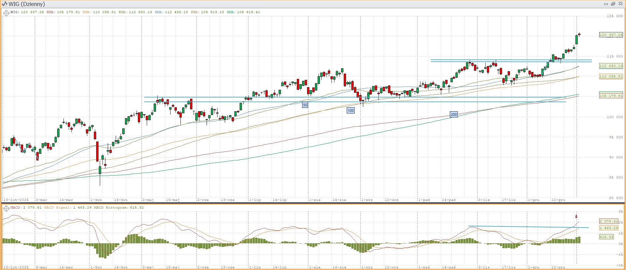
Task: Click the blue SMA 112 436.18 legend entry
Action: (x=171, y=12)
